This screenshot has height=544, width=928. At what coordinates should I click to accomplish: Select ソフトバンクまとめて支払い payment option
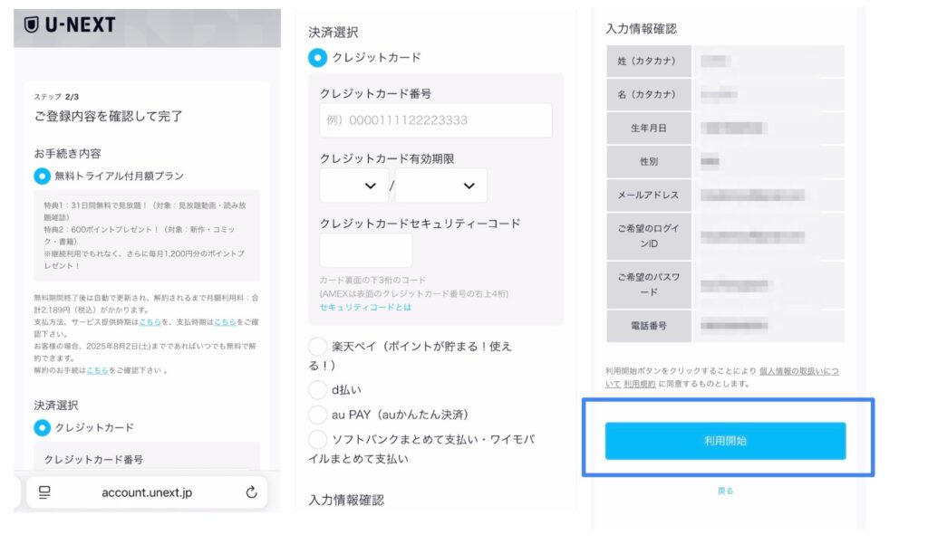tap(319, 440)
